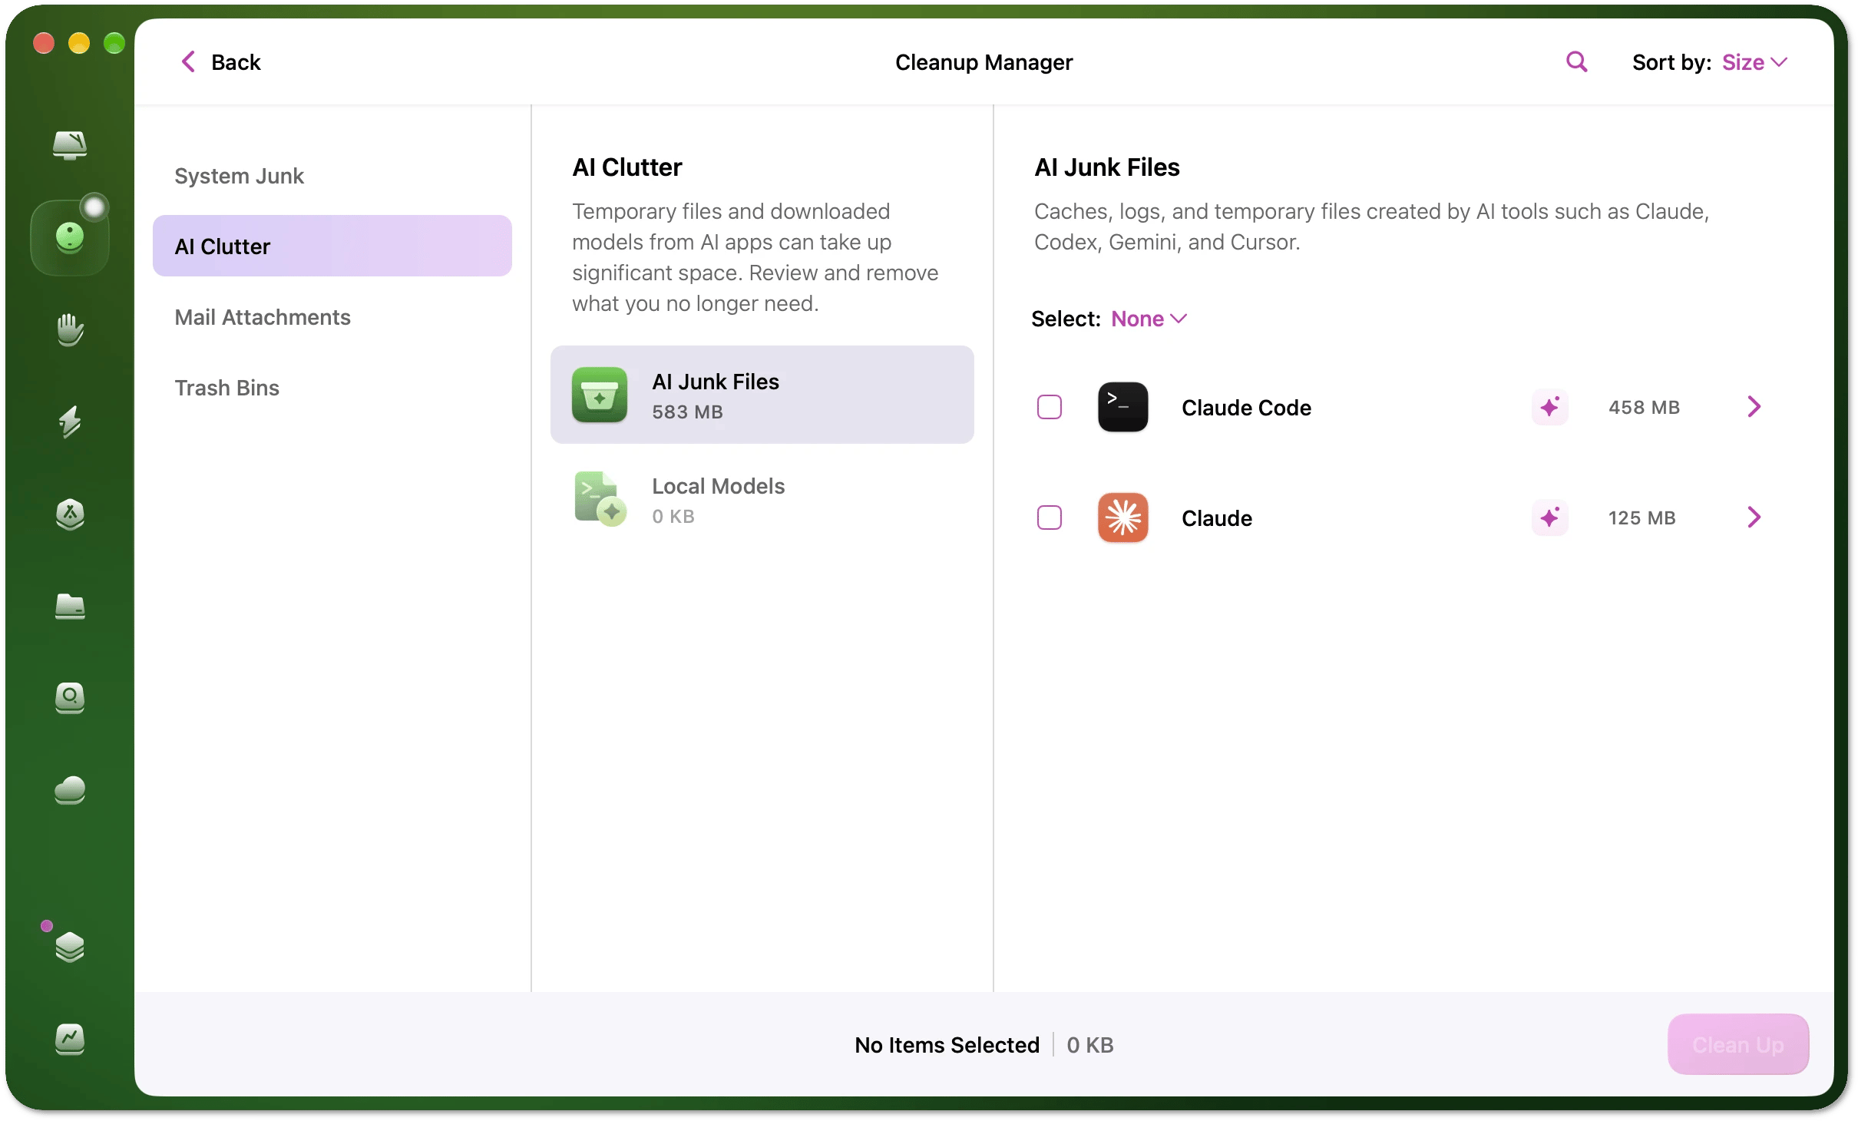Screen dimensions: 1858x1121
Task: Open the Space Lens magnifier sidebar icon
Action: [70, 698]
